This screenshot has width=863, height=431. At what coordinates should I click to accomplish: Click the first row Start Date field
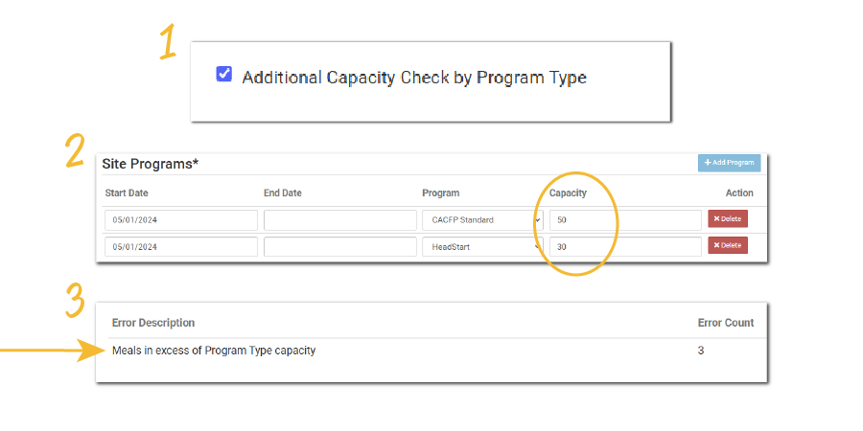click(181, 219)
